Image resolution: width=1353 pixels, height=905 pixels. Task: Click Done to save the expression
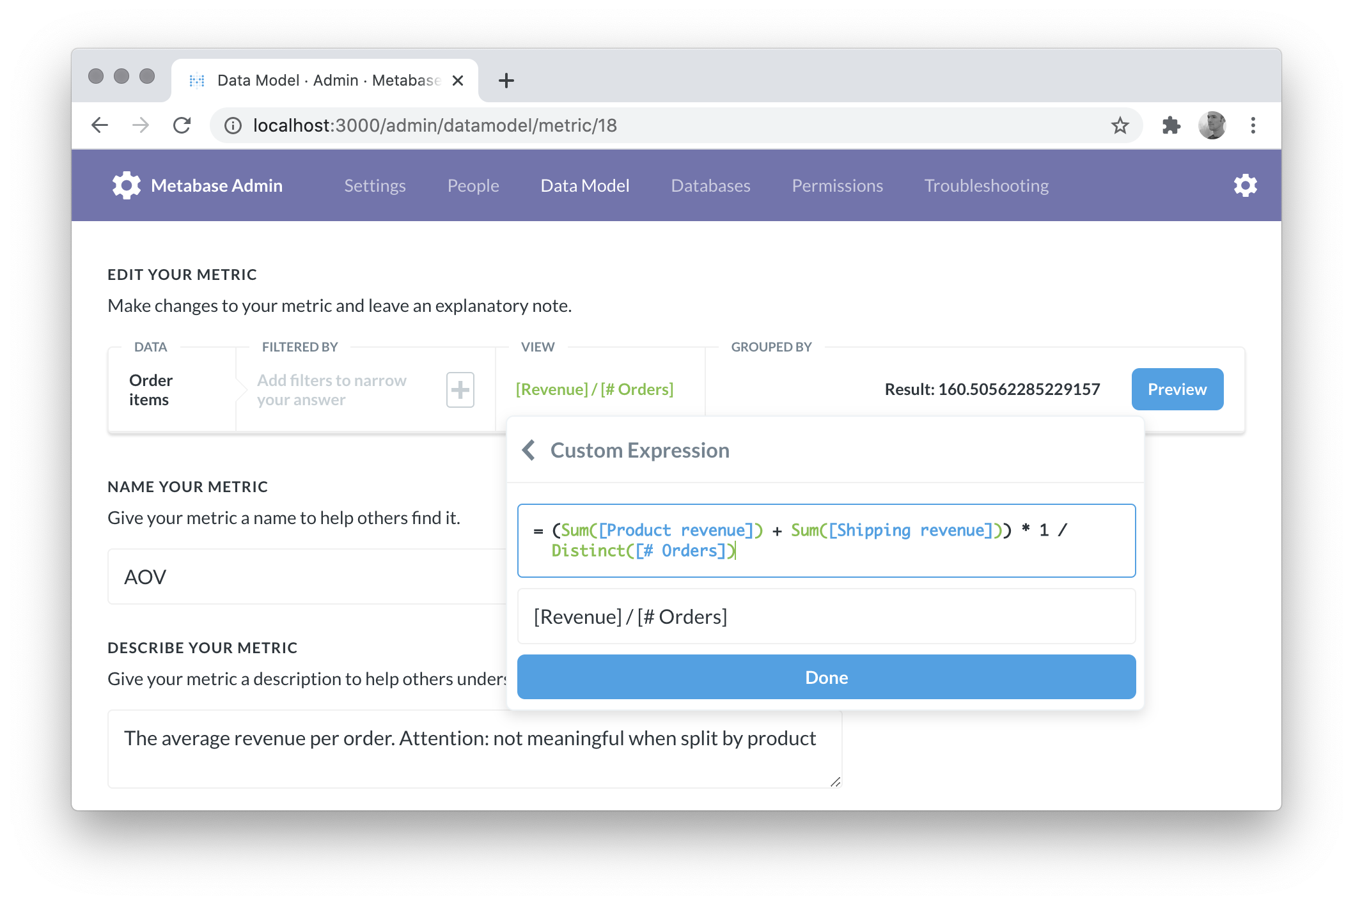click(x=826, y=677)
